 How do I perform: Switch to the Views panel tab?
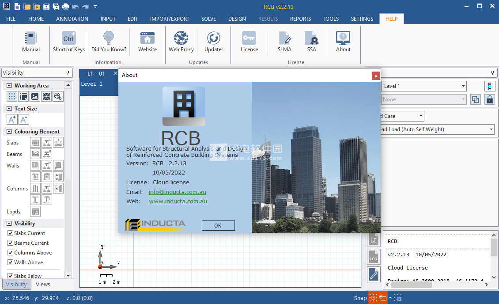pyautogui.click(x=43, y=284)
